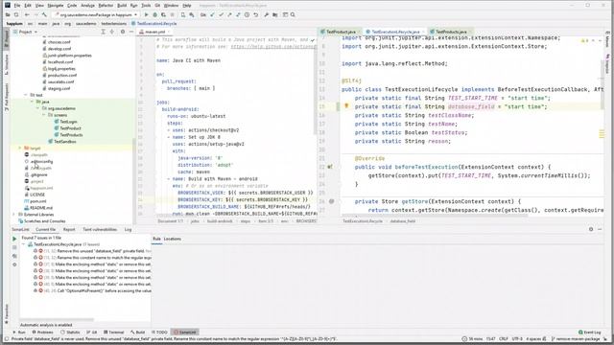Select the maven.yml editor tab
Viewport: 614px width, 345px height.
pos(154,32)
